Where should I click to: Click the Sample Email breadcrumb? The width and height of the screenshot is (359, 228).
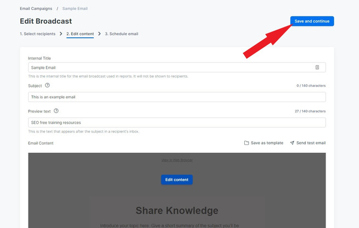[75, 8]
